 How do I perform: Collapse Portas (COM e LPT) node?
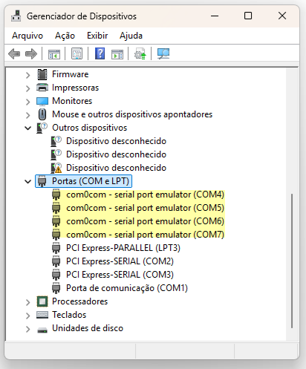click(x=27, y=181)
